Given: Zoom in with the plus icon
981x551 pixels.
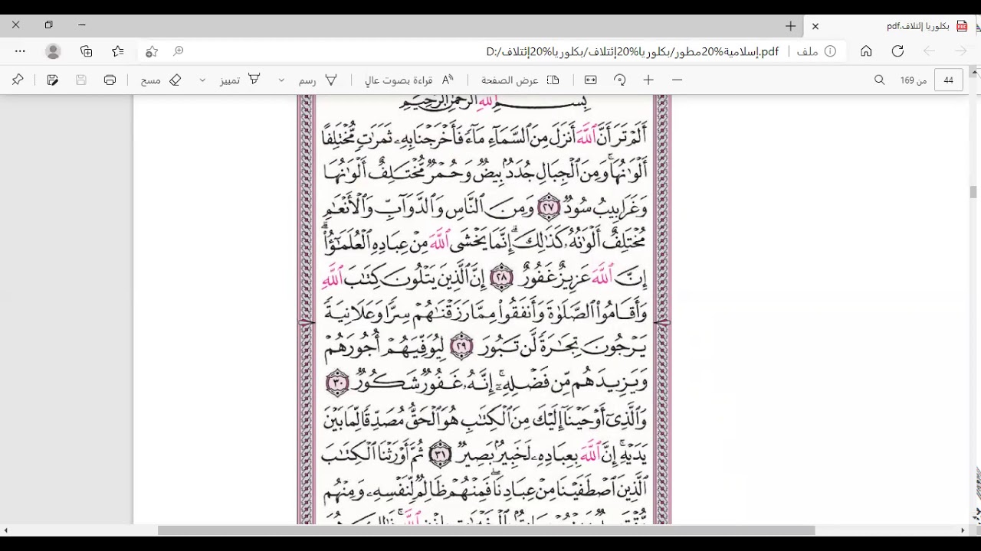Looking at the screenshot, I should [648, 80].
